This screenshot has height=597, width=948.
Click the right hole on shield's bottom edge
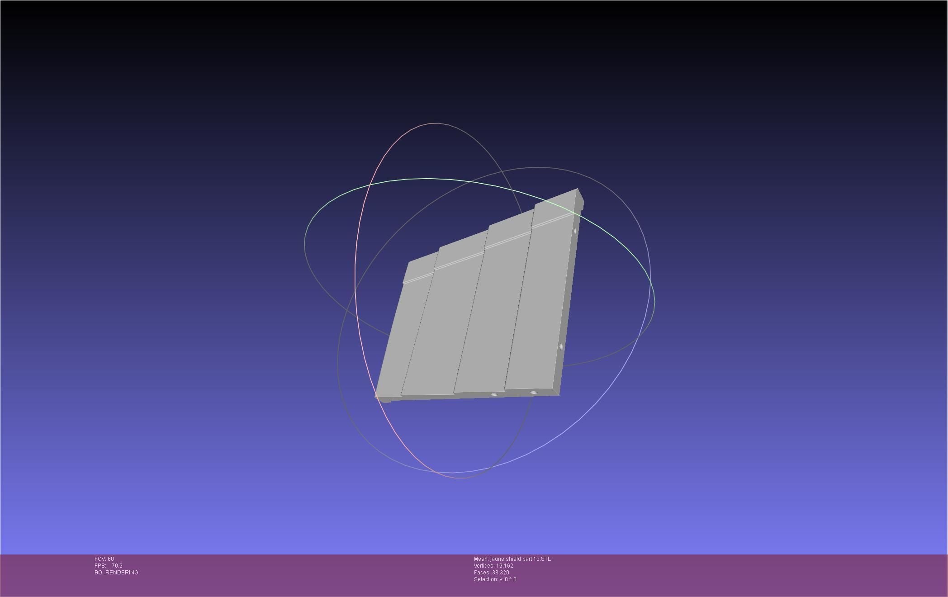click(534, 393)
